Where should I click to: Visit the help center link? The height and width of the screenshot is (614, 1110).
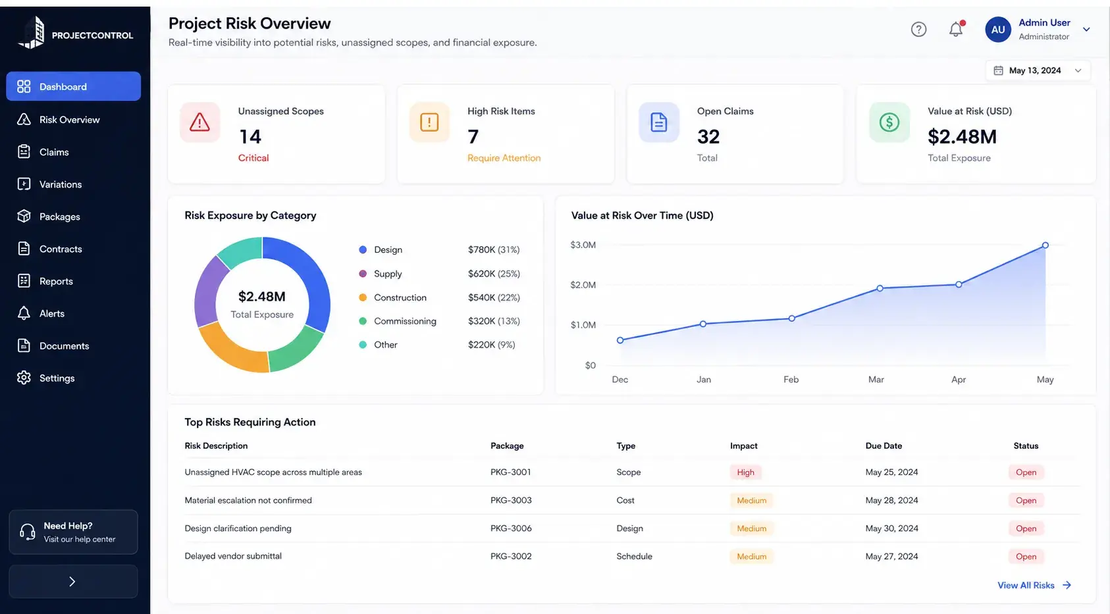coord(80,539)
